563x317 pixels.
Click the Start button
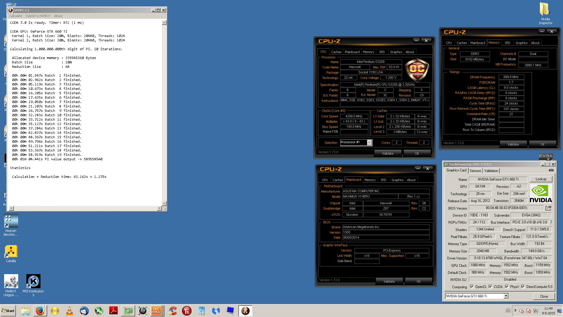click(8, 311)
